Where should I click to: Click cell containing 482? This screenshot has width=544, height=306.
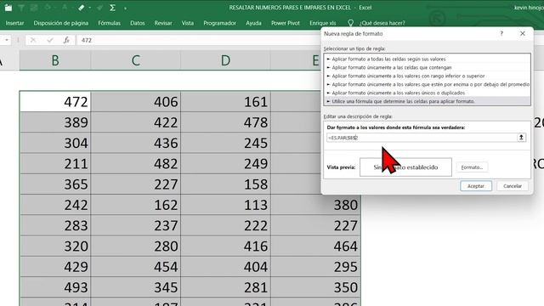(136, 163)
